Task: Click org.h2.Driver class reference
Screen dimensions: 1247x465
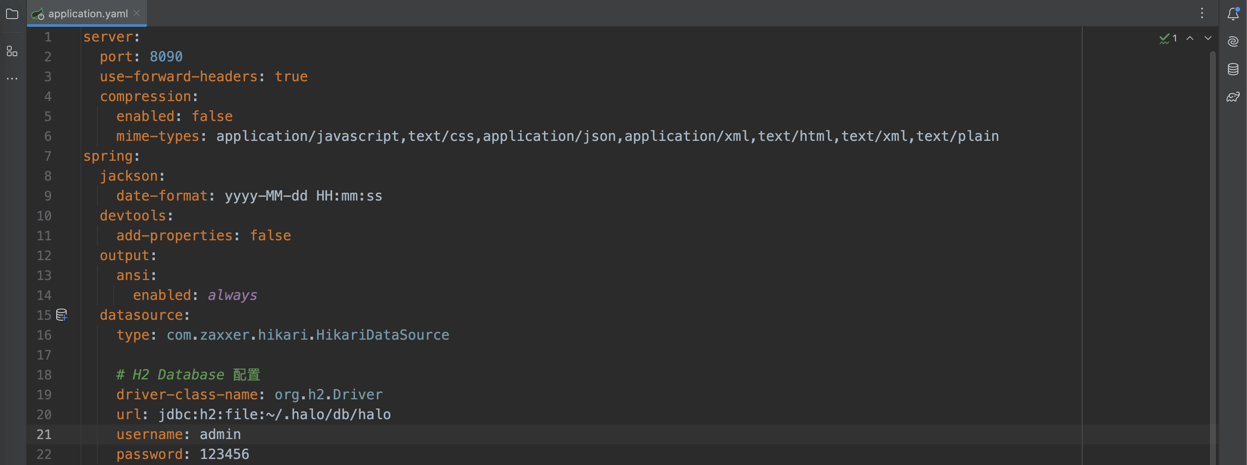Action: click(x=329, y=395)
